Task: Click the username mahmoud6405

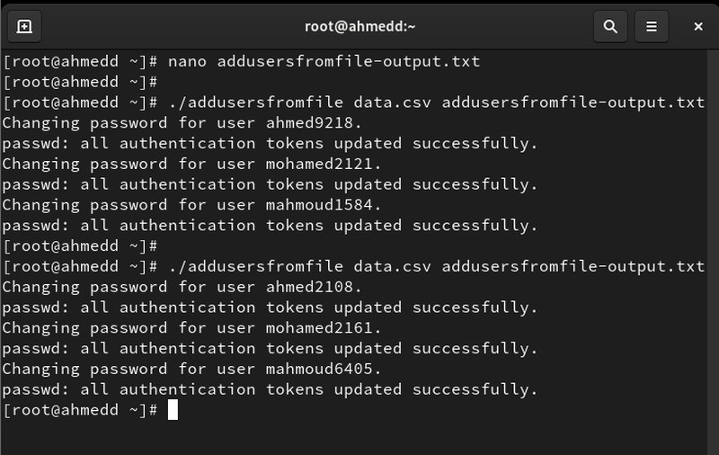Action: 319,369
